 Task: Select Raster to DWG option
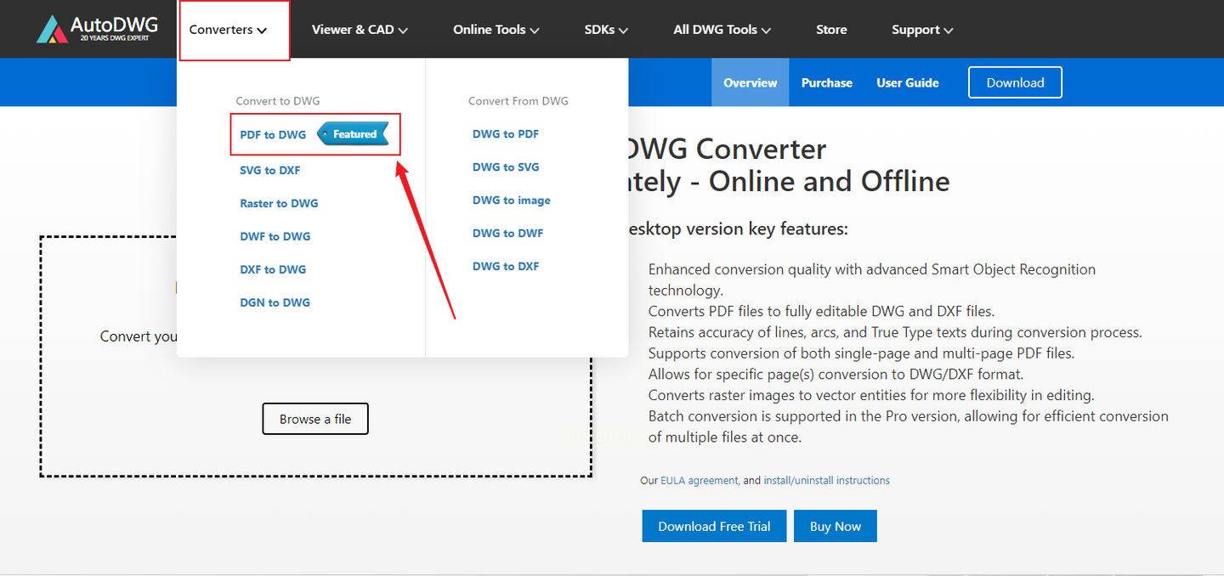pos(279,203)
